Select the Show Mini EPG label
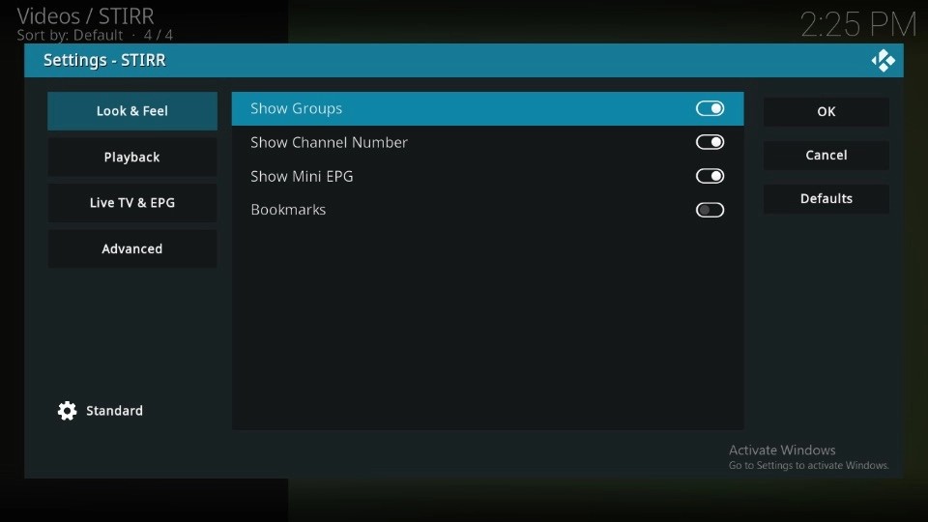Image resolution: width=928 pixels, height=522 pixels. tap(302, 176)
